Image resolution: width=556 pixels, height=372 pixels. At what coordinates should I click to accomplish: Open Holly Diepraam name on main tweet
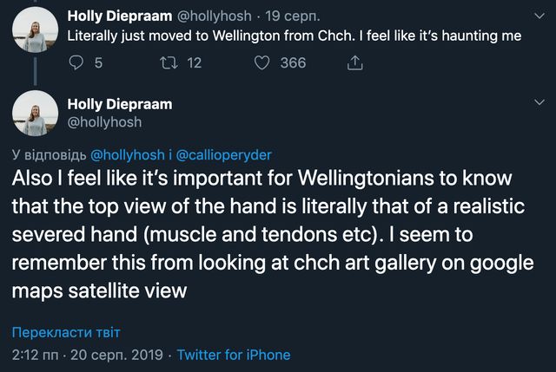click(x=120, y=104)
